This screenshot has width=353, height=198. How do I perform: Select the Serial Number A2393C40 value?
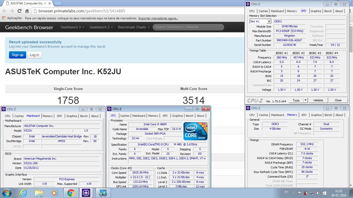[289, 45]
